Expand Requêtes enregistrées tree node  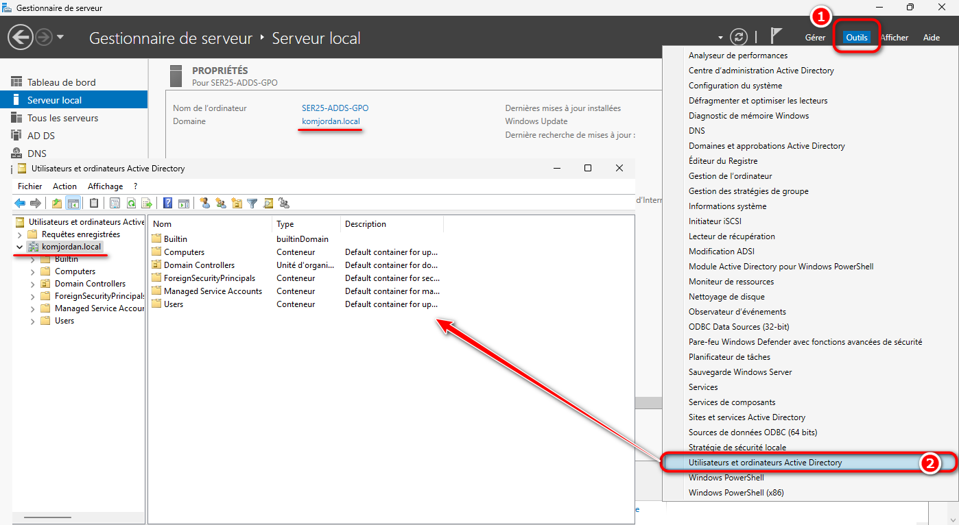tap(19, 234)
